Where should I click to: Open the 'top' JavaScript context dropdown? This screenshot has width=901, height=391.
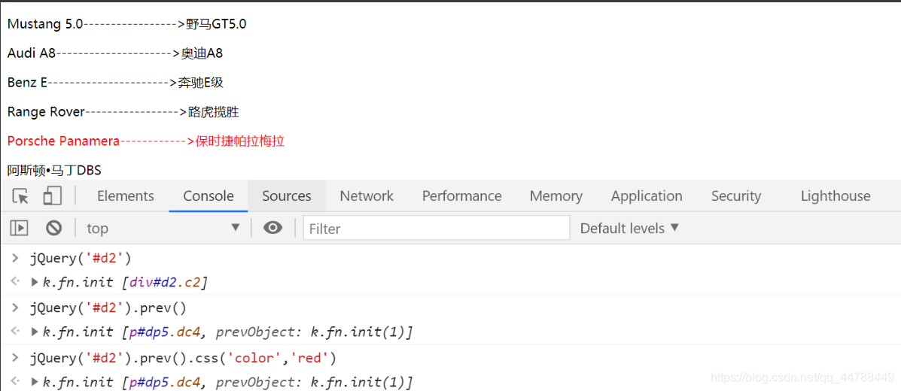[163, 228]
